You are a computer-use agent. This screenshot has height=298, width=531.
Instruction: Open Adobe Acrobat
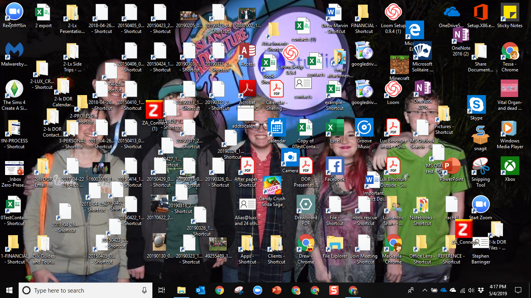pyautogui.click(x=247, y=88)
